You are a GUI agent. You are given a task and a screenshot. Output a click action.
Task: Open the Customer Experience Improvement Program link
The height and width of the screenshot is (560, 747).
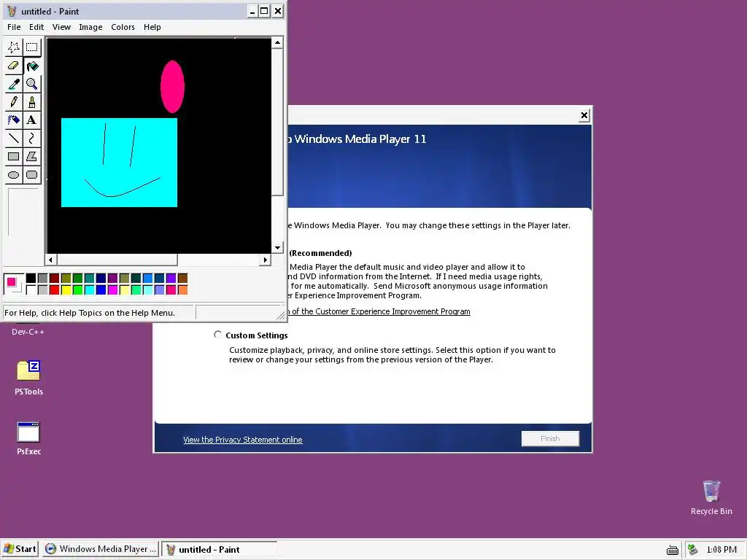click(379, 311)
